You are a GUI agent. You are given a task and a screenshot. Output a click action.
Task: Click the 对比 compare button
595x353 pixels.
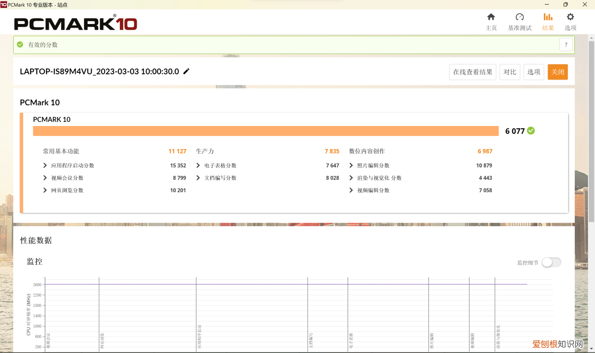tap(510, 72)
